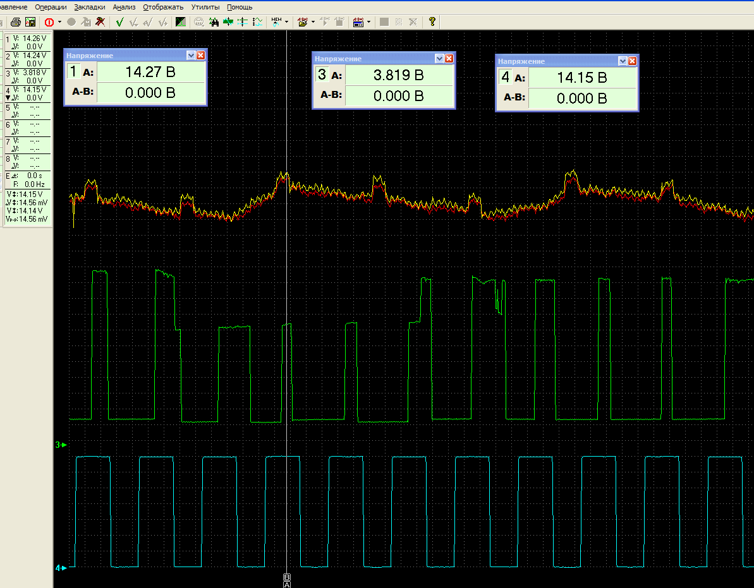This screenshot has width=754, height=588.
Task: Select empty channel 7 row in the side panel
Action: pos(27,145)
